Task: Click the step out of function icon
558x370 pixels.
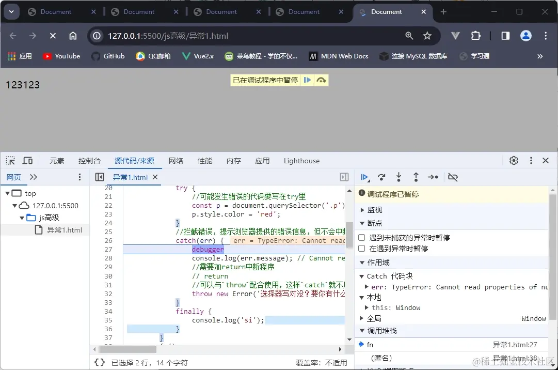Action: pos(416,177)
